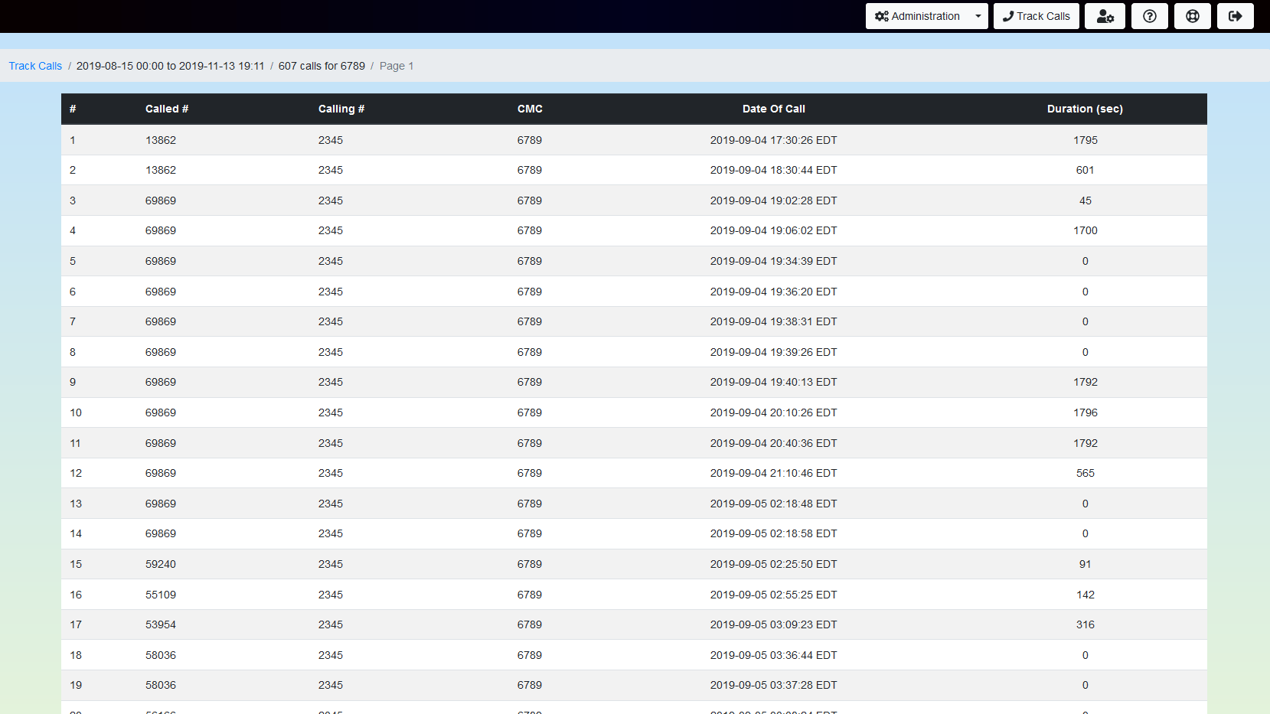Viewport: 1270px width, 714px height.
Task: Click the Calling # column header
Action: pyautogui.click(x=341, y=109)
